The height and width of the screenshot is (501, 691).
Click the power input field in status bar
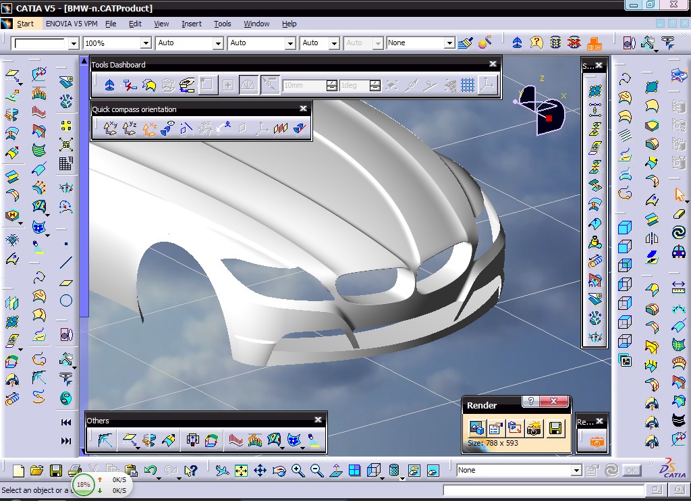[543, 490]
